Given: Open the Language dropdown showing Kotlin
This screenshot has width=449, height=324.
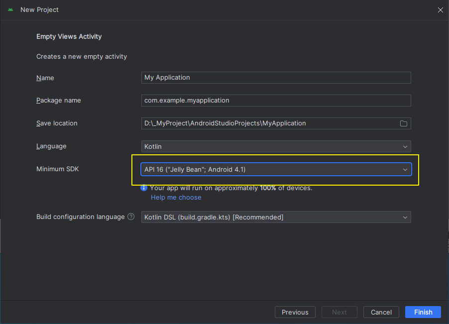Looking at the screenshot, I should tap(276, 146).
